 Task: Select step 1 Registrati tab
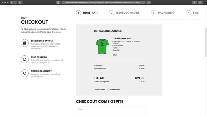pos(87,13)
